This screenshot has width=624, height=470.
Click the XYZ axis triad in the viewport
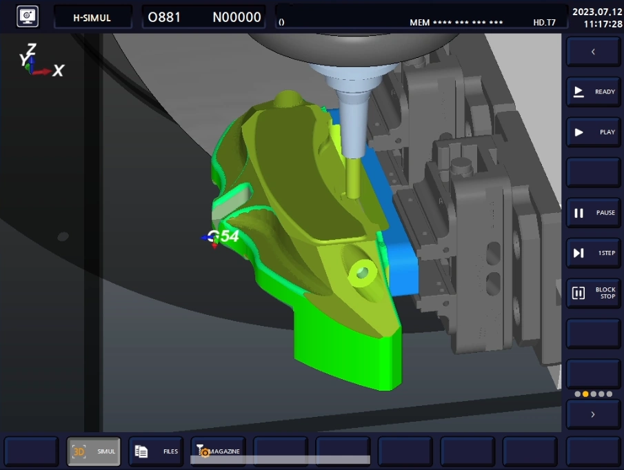click(x=38, y=62)
